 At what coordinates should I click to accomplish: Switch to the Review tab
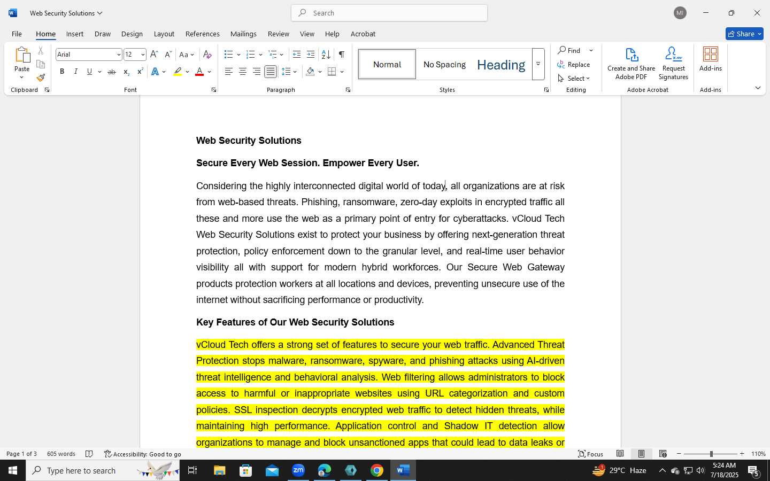[279, 34]
